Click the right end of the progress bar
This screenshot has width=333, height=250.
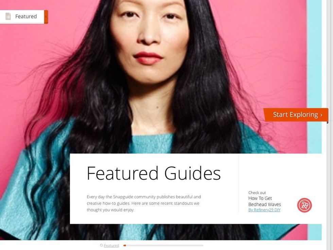point(202,246)
